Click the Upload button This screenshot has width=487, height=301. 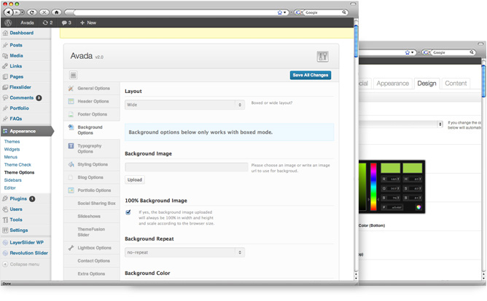134,180
